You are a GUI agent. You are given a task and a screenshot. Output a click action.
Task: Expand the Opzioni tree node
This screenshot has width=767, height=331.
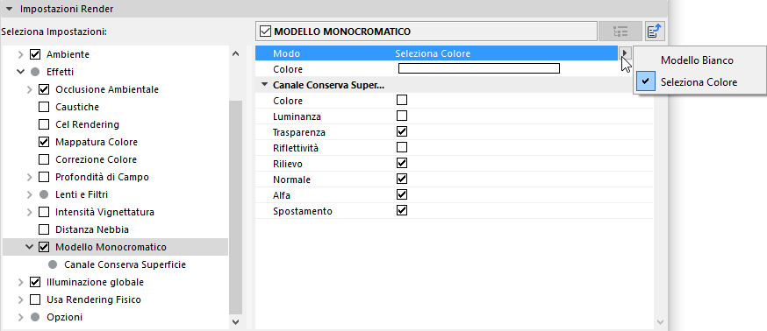click(20, 317)
